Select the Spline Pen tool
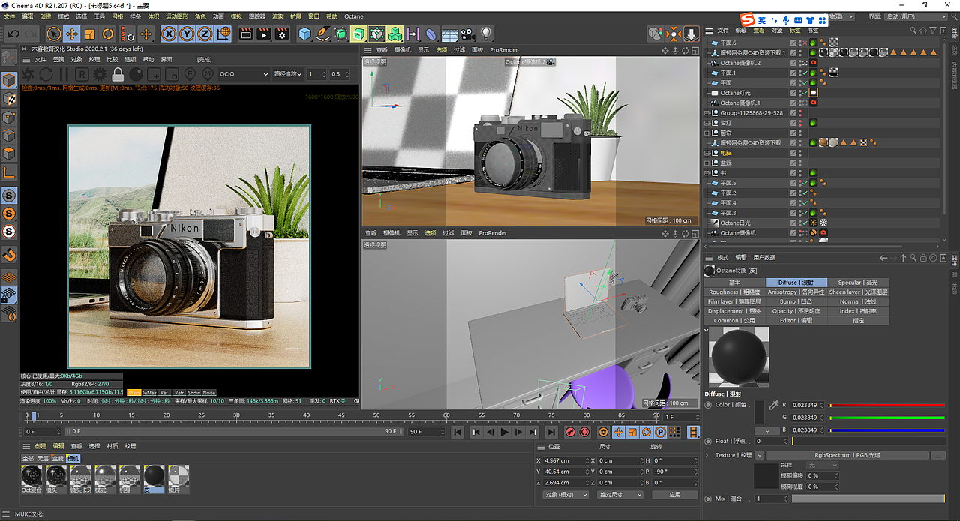 (322, 34)
